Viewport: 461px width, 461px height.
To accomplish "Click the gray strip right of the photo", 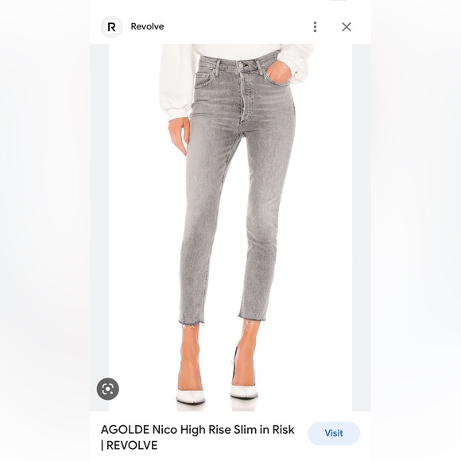I will 362,227.
